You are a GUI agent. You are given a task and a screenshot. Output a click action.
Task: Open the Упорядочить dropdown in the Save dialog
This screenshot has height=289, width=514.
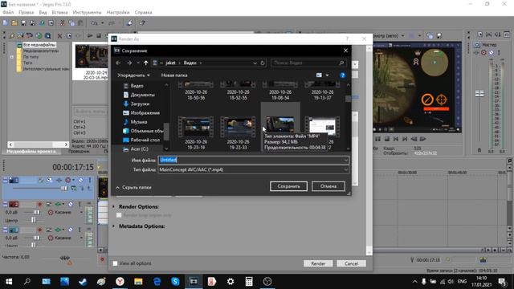(134, 75)
